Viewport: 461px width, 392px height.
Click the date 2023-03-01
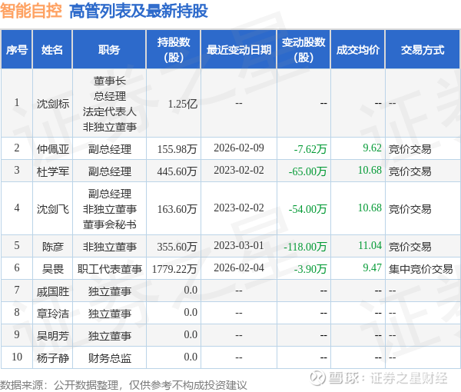click(x=239, y=245)
